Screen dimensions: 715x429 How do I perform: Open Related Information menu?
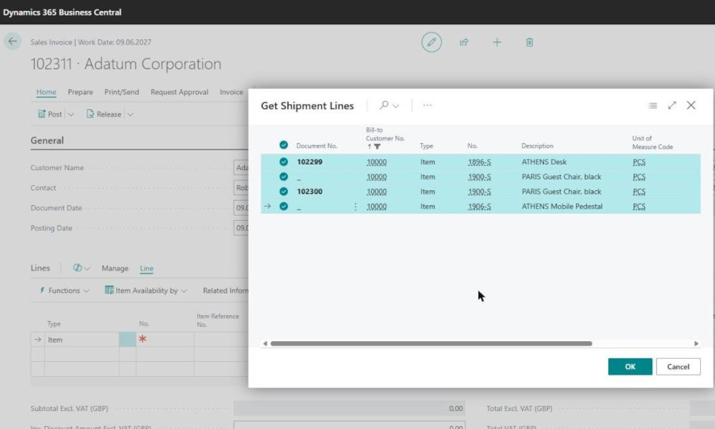(x=225, y=290)
